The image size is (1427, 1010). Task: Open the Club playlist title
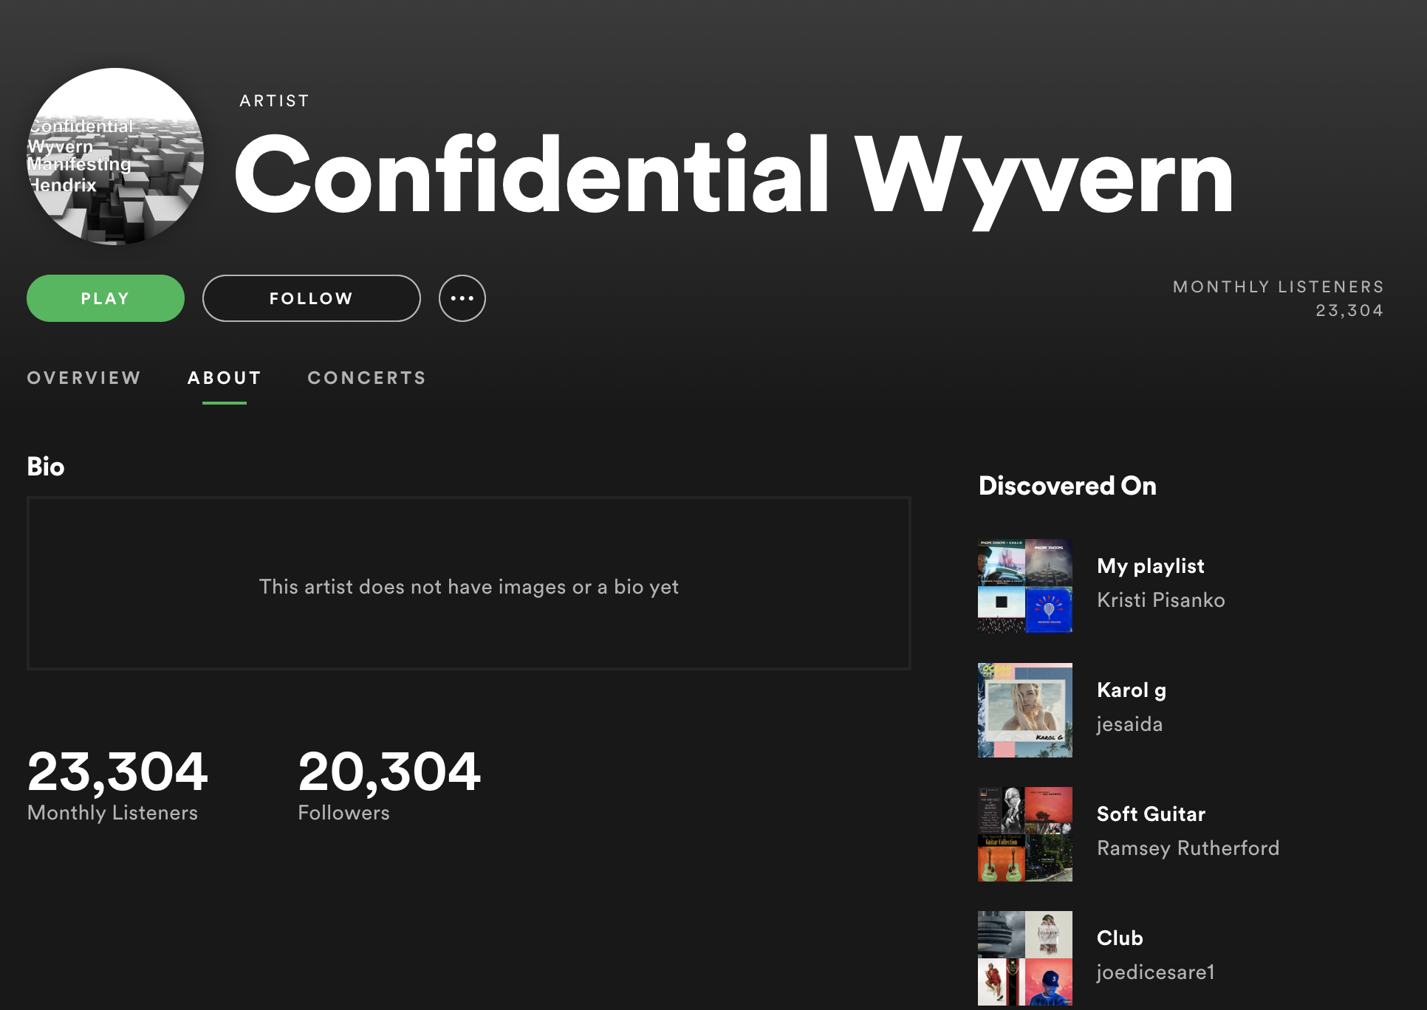(x=1120, y=938)
